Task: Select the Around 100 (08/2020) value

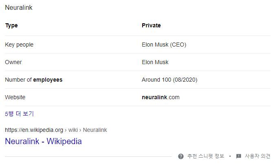Action: point(169,80)
